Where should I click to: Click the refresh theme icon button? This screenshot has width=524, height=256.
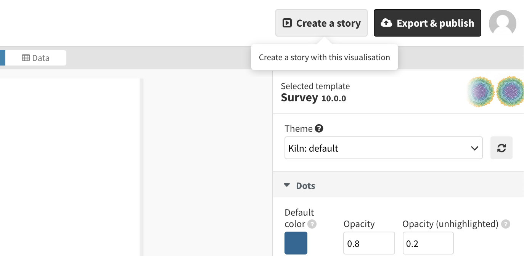pyautogui.click(x=501, y=148)
